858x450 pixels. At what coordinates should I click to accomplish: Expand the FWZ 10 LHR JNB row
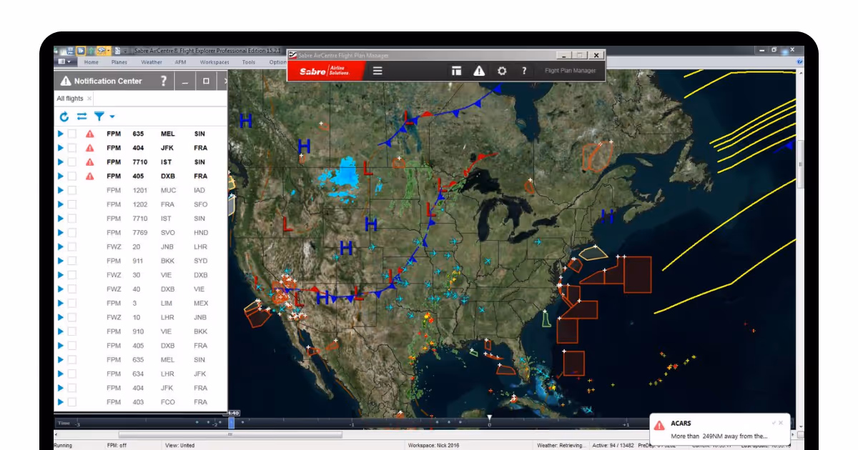click(x=61, y=317)
